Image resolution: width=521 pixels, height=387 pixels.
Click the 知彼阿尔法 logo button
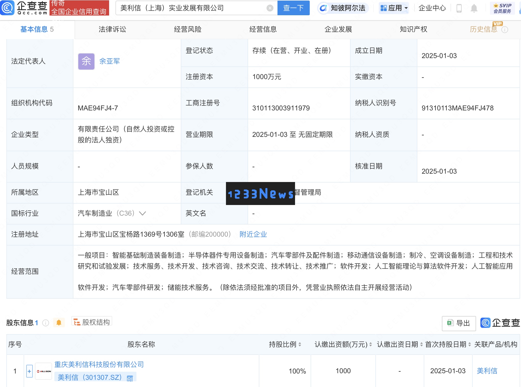pos(343,8)
